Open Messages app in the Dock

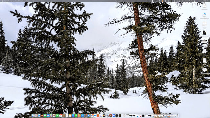pos(45,115)
